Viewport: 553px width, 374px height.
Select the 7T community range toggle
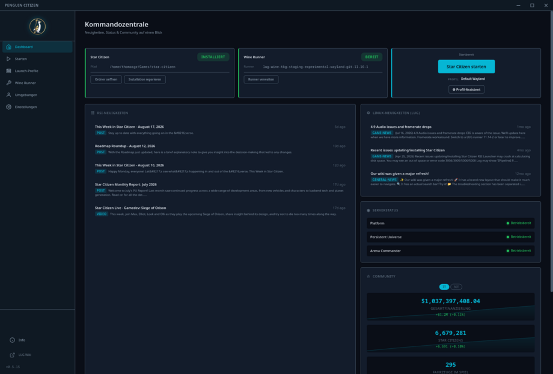coord(444,287)
